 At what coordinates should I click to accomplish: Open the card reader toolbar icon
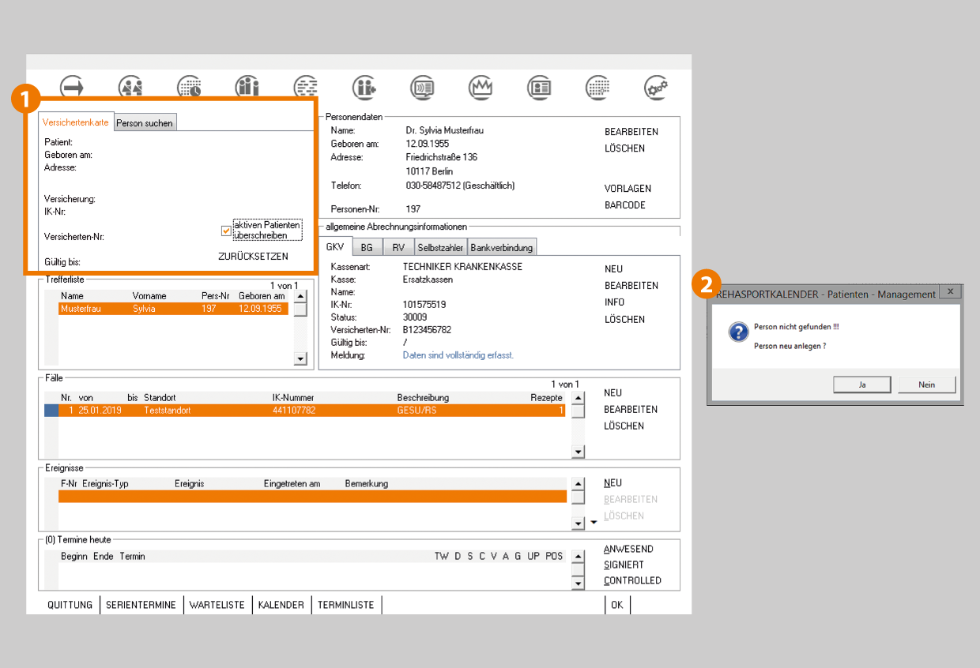click(422, 87)
